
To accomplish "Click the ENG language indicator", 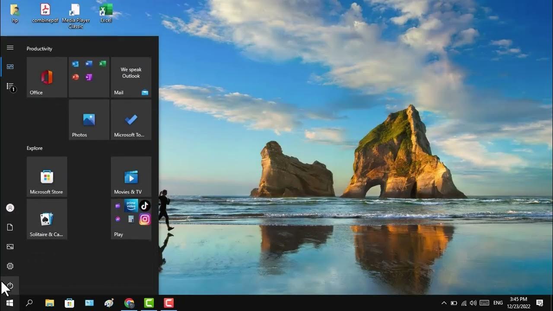I will coord(498,303).
